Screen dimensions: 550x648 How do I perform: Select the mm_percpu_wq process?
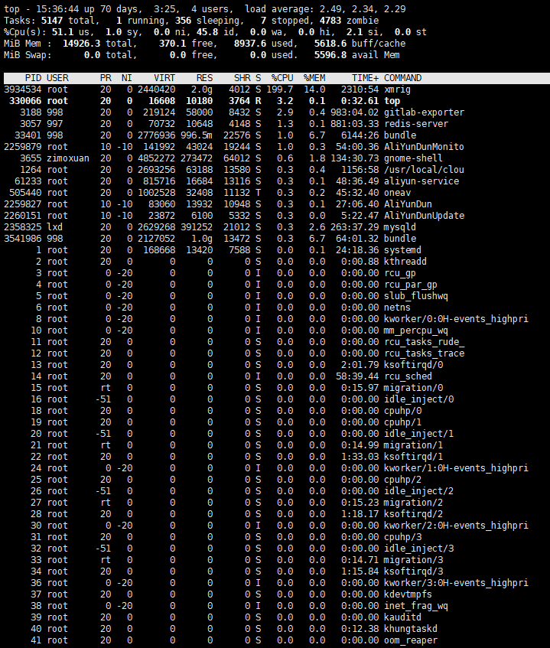(416, 331)
